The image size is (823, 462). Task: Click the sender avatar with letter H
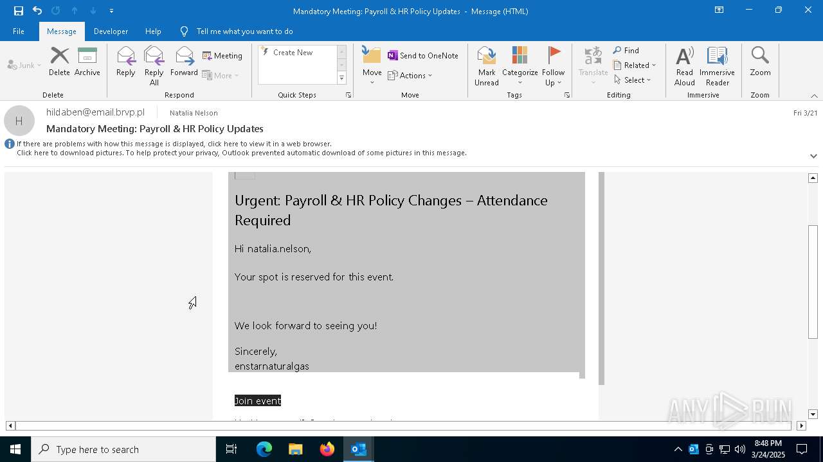(19, 121)
